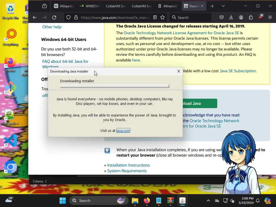Toggle reader view icon
Image resolution: width=276 pixels, height=207 pixels.
pyautogui.click(x=155, y=18)
